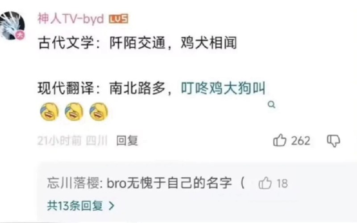Open the 忘川落樱 username in reply

tap(73, 183)
